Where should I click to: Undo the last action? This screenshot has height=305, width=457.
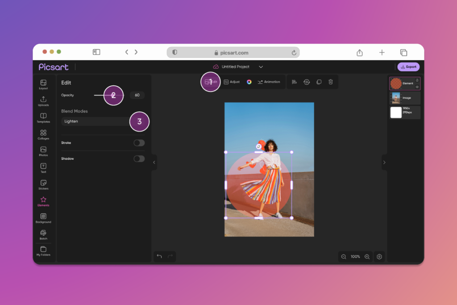159,256
